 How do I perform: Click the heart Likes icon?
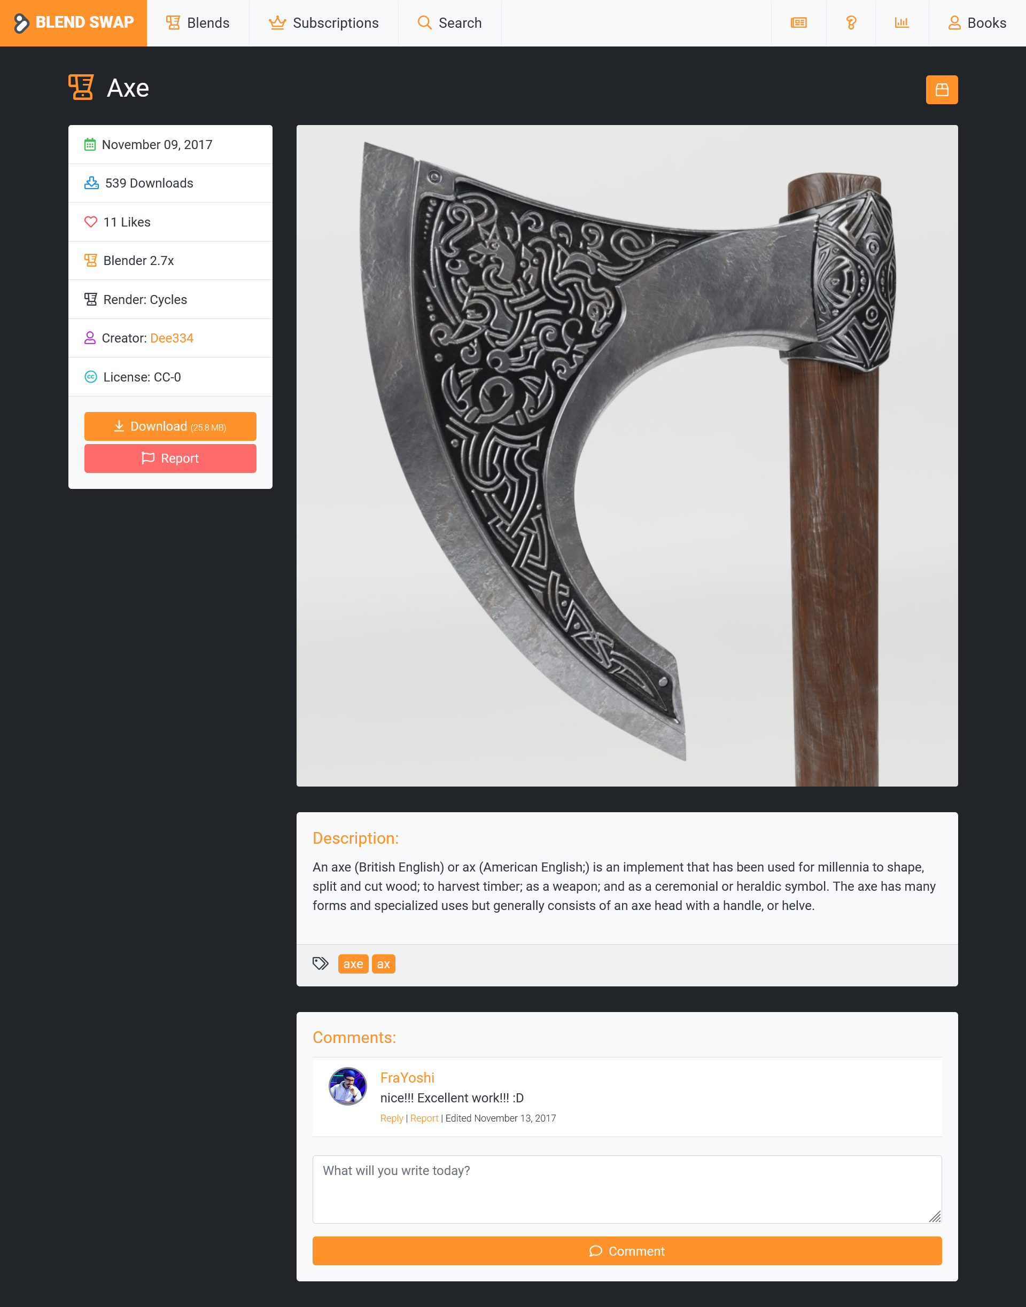tap(91, 222)
